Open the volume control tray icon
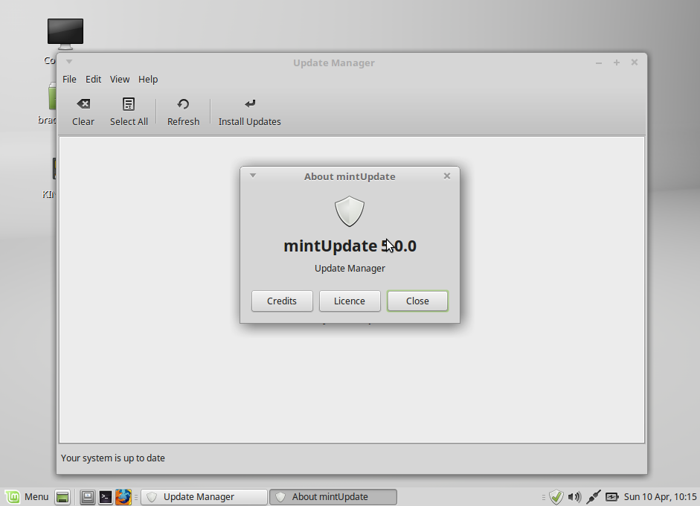Screen dimensions: 700x506 [574, 496]
